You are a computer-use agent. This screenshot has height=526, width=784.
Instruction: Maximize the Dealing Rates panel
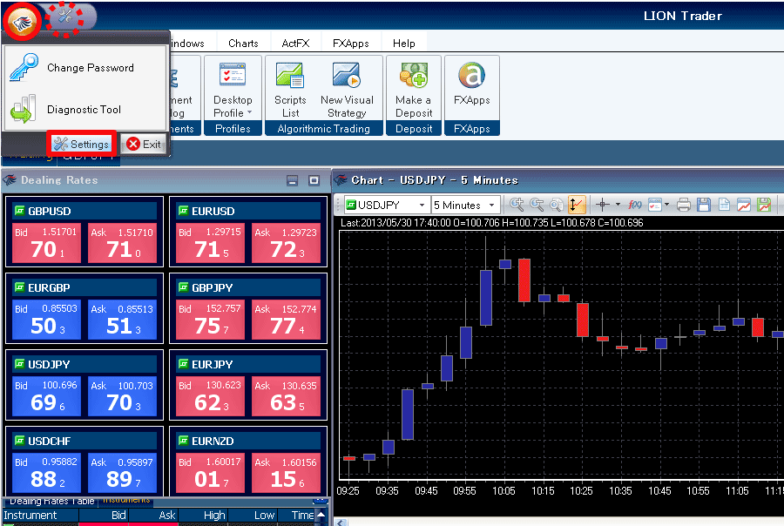tap(314, 180)
